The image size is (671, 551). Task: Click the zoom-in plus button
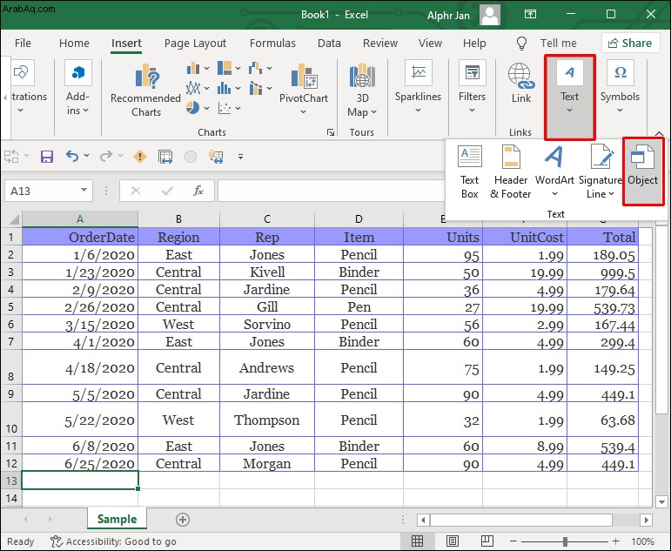[616, 541]
